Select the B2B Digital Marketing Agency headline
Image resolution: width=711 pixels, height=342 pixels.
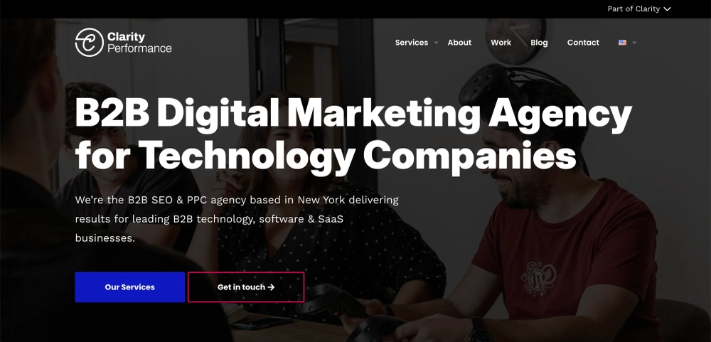pyautogui.click(x=353, y=134)
